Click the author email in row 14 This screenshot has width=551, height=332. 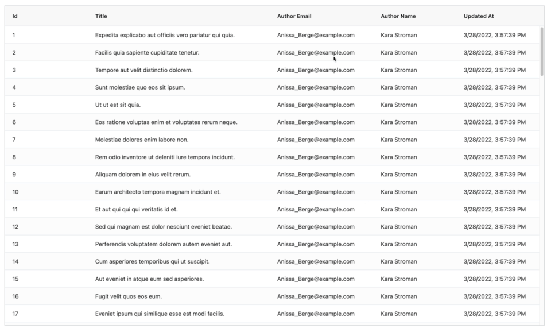pos(316,262)
